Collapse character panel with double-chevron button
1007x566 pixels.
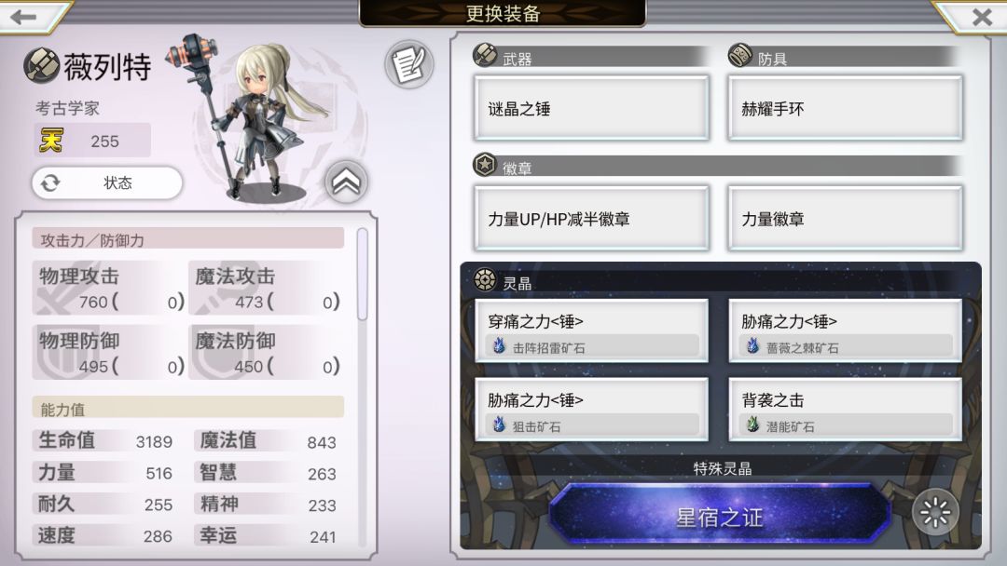click(x=346, y=182)
